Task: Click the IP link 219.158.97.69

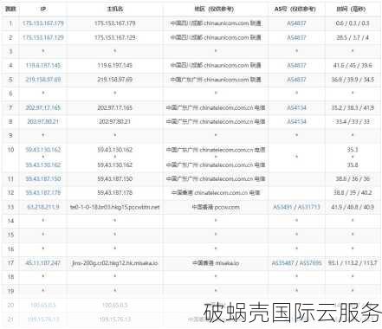Action: point(43,80)
